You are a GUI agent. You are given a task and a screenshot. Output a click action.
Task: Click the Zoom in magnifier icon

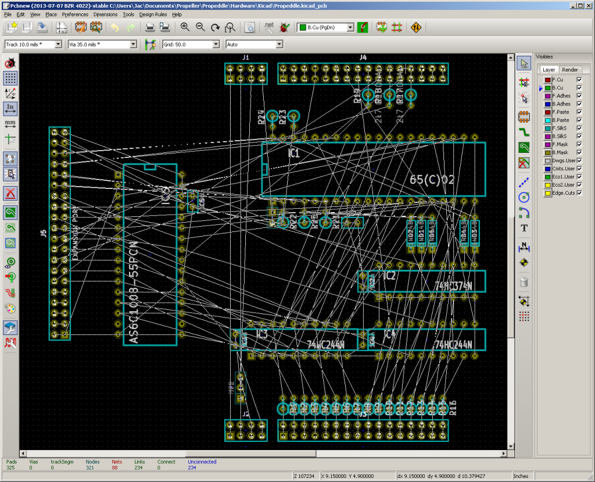[x=185, y=27]
